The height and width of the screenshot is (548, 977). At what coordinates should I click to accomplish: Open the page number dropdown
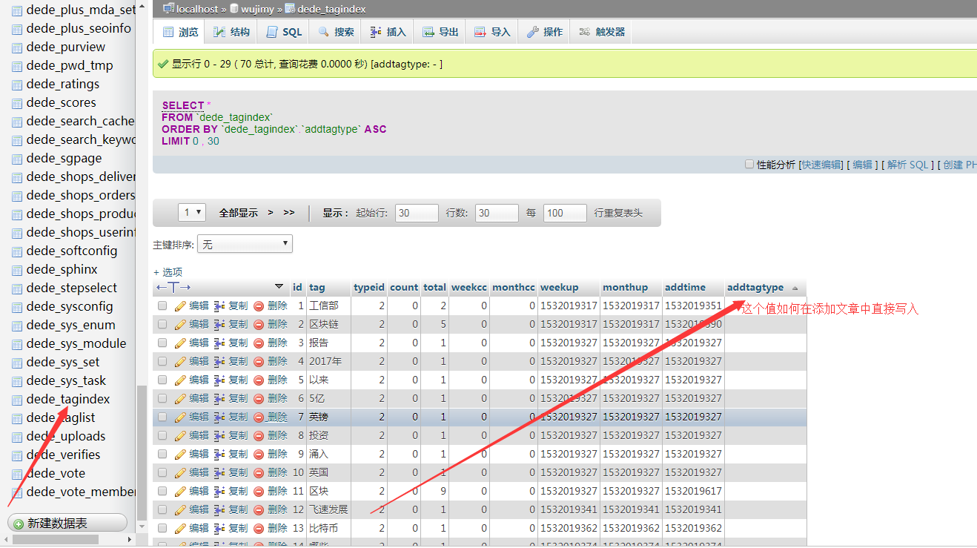click(192, 213)
